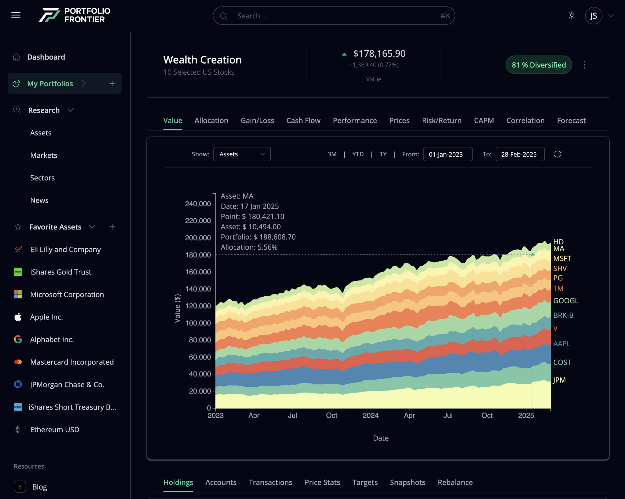Click the JPM legend label on chart
Viewport: 625px width, 499px height.
(x=559, y=380)
